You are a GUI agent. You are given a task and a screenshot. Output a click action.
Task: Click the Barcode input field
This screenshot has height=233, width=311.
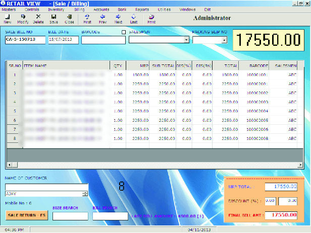click(x=103, y=40)
